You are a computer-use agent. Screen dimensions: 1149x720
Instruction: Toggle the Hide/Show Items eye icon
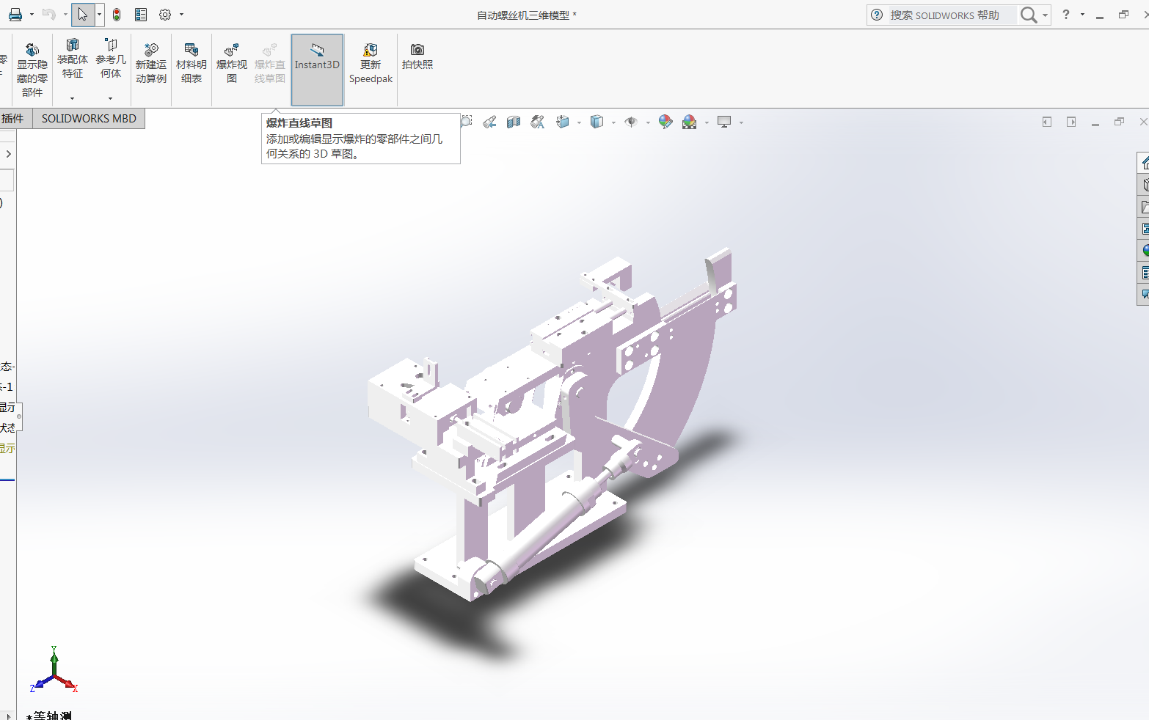[x=631, y=122]
